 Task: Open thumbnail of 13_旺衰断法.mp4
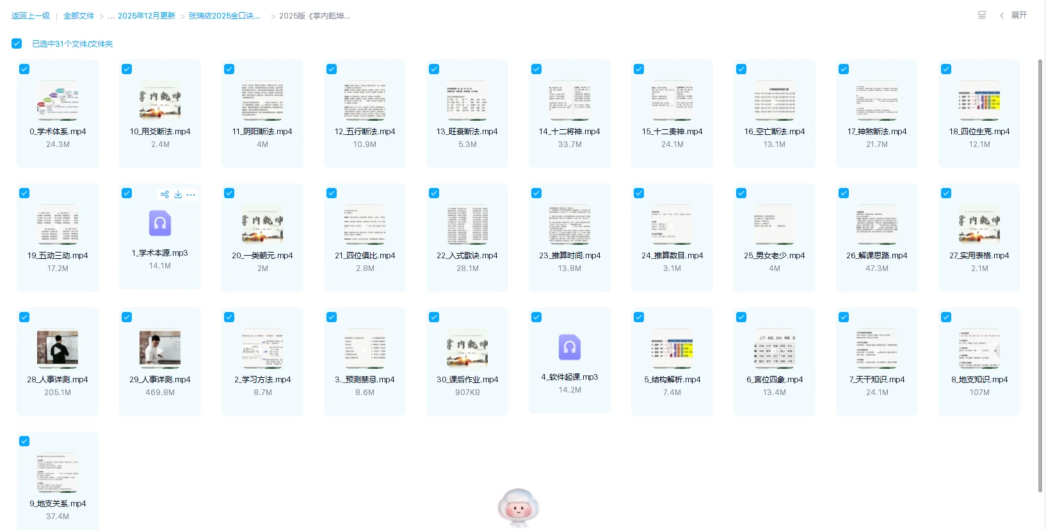(x=467, y=100)
